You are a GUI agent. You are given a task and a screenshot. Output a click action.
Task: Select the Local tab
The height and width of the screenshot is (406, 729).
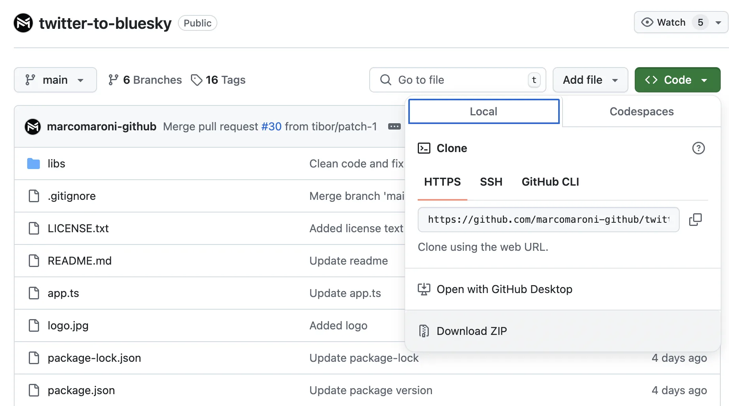click(484, 111)
